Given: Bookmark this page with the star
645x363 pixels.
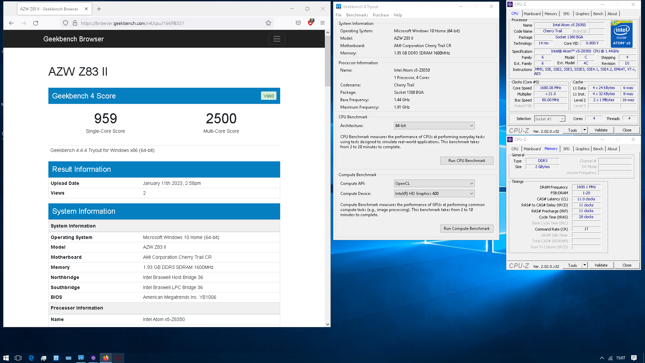Looking at the screenshot, I should [268, 23].
